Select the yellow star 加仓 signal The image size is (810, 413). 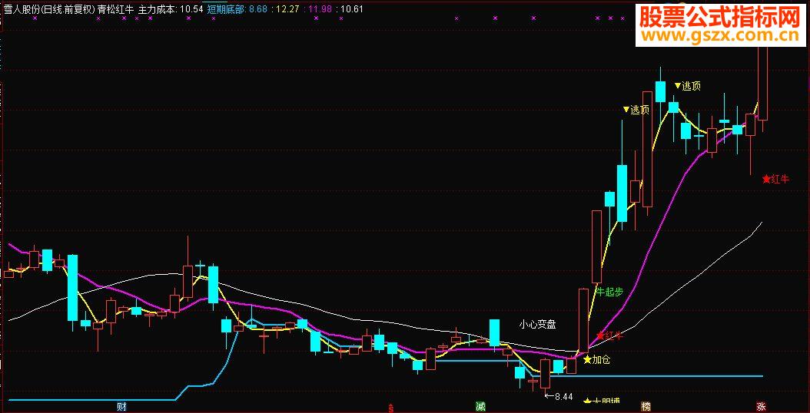(596, 359)
